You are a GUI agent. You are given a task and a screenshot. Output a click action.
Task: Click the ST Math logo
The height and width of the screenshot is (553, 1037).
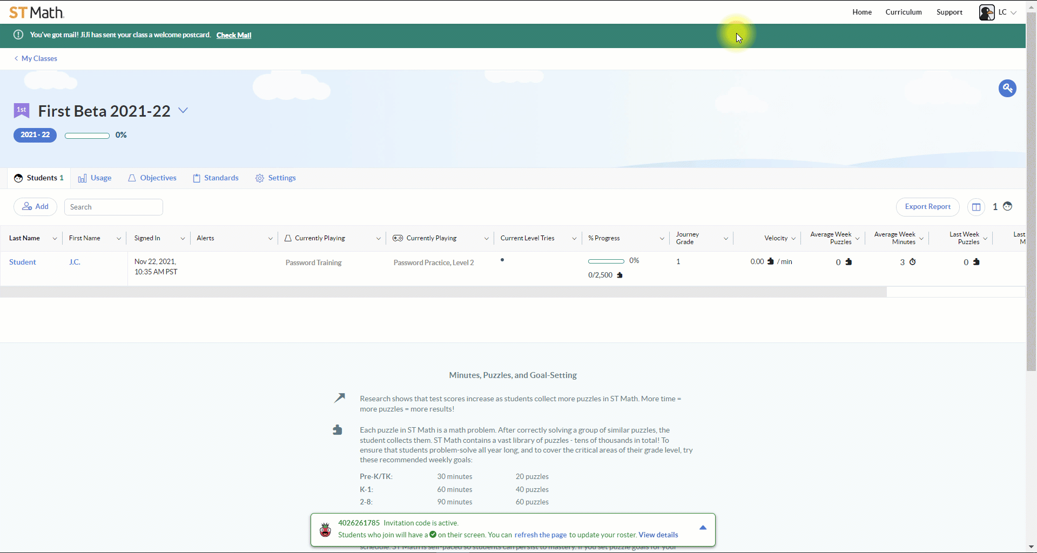tap(37, 12)
